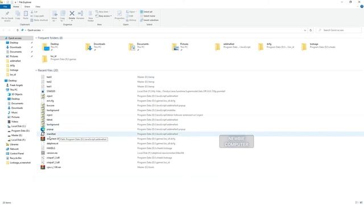
Task: Switch to large icons view in status bar
Action: pos(361,203)
